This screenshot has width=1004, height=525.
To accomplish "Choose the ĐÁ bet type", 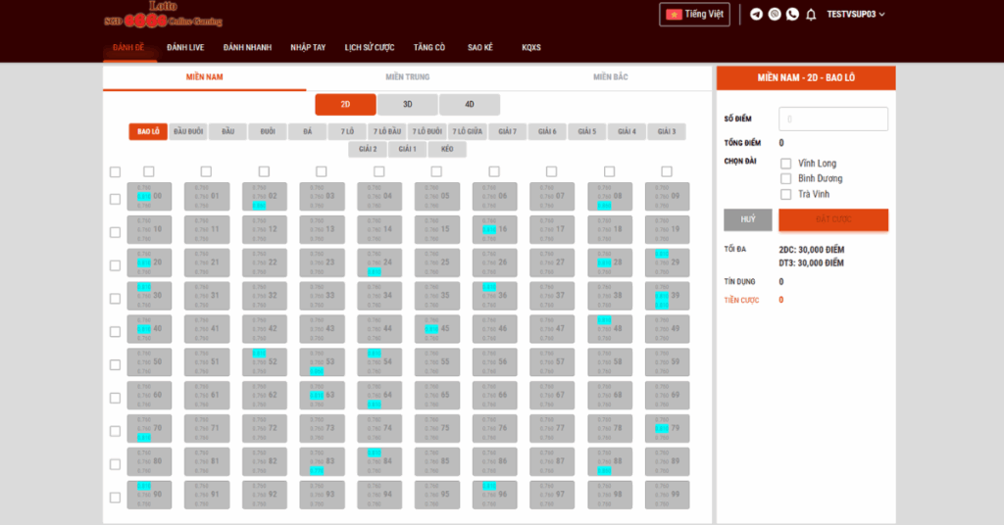I will 307,131.
